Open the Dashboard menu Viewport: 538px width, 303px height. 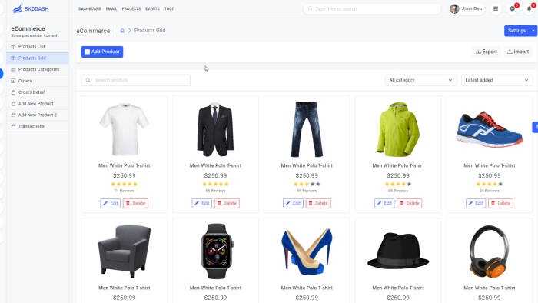tap(90, 9)
